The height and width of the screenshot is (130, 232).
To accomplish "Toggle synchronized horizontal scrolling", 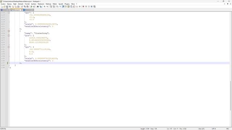I will (x=54, y=6).
